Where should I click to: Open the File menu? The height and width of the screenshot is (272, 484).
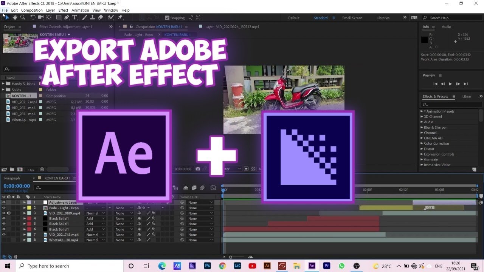pyautogui.click(x=5, y=10)
